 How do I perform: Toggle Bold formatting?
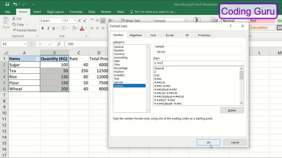43,28
